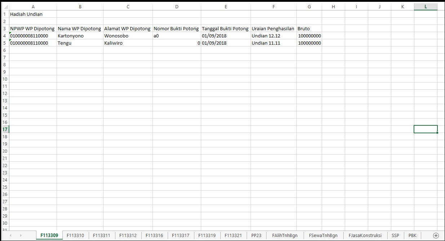This screenshot has width=445, height=241.
Task: Click the '0' bukti potong cell in Tengu row
Action: click(177, 43)
